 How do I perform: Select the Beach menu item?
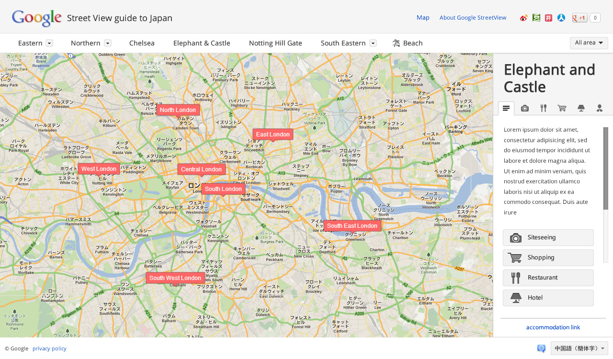pos(413,43)
